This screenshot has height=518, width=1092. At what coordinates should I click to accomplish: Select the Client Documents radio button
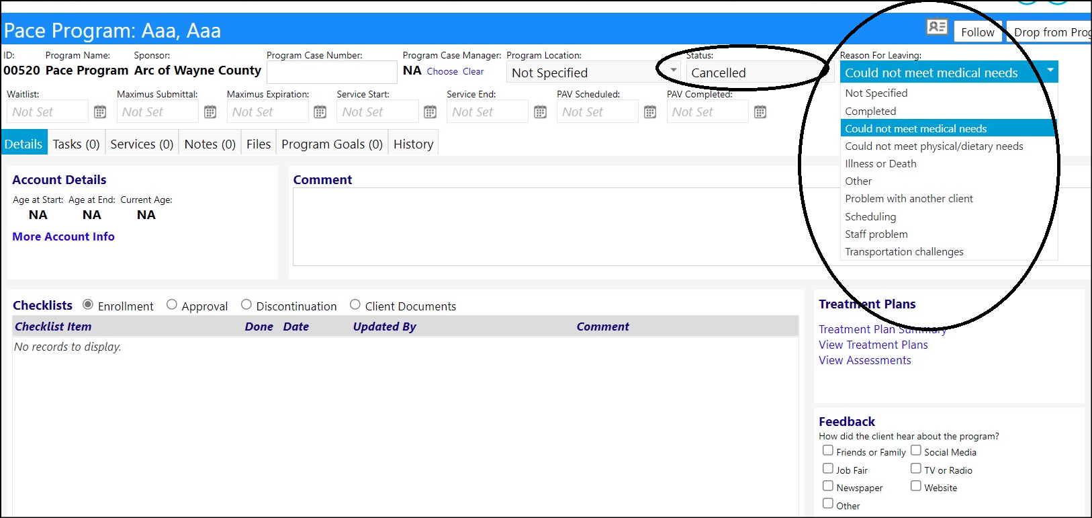click(x=355, y=304)
